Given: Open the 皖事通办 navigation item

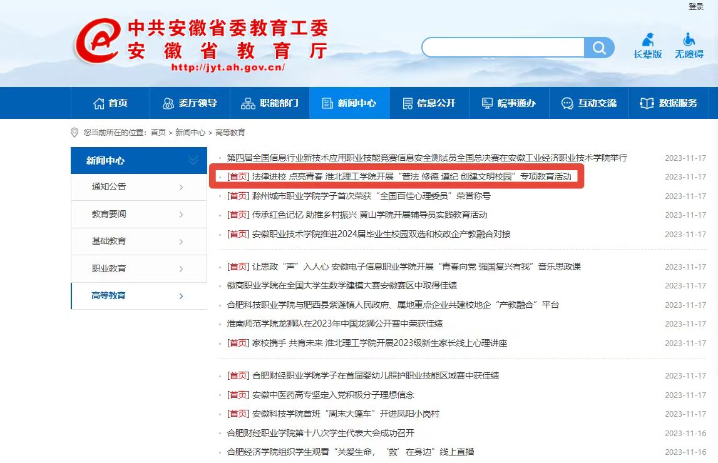Looking at the screenshot, I should tap(509, 103).
